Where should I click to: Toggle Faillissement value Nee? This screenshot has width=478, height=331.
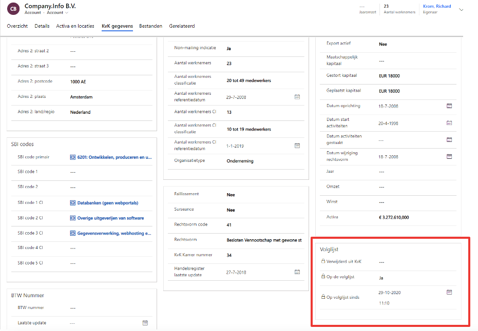click(231, 195)
